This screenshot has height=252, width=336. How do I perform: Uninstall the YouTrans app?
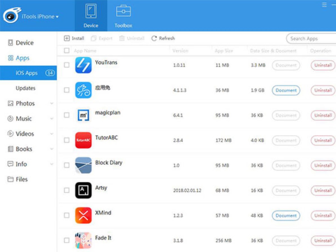(x=323, y=65)
